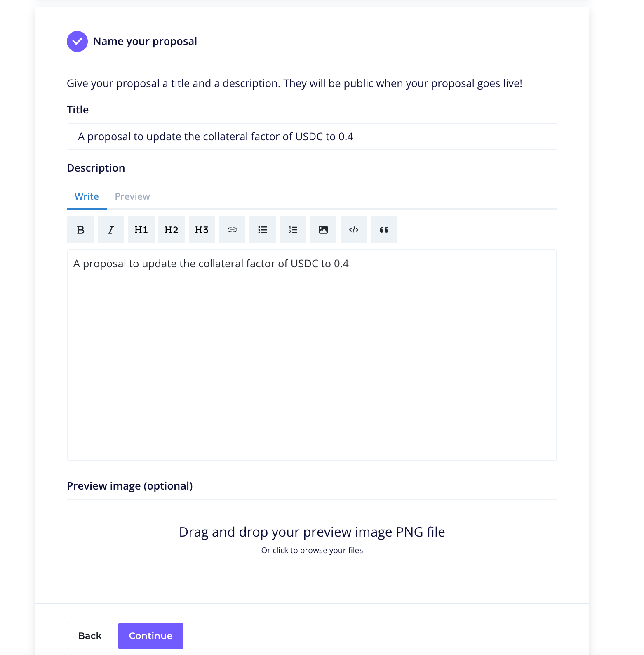Insert an H3 heading
This screenshot has width=644, height=655.
202,230
